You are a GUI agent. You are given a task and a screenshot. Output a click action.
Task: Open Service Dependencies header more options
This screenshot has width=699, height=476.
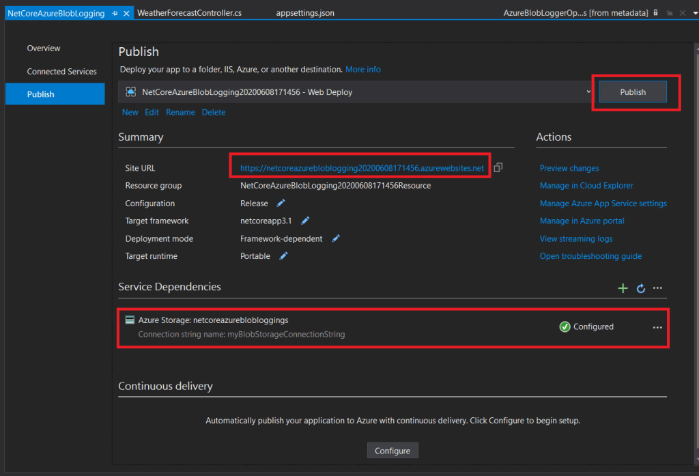[657, 288]
